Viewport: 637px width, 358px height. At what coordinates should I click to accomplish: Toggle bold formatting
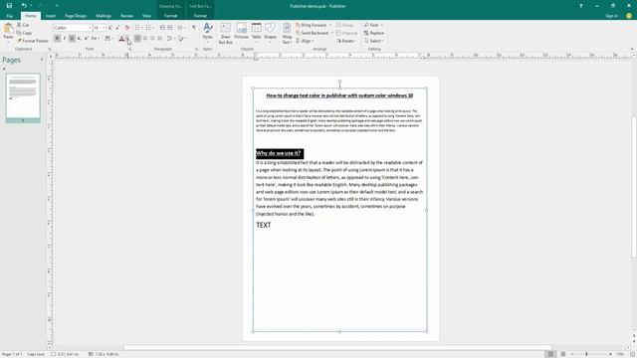57,38
